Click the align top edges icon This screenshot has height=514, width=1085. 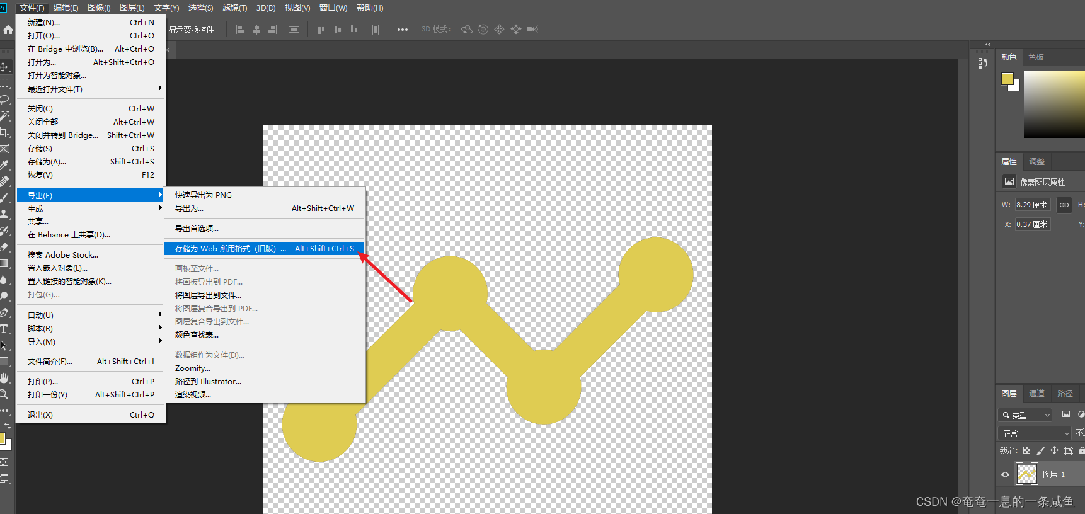(x=321, y=30)
